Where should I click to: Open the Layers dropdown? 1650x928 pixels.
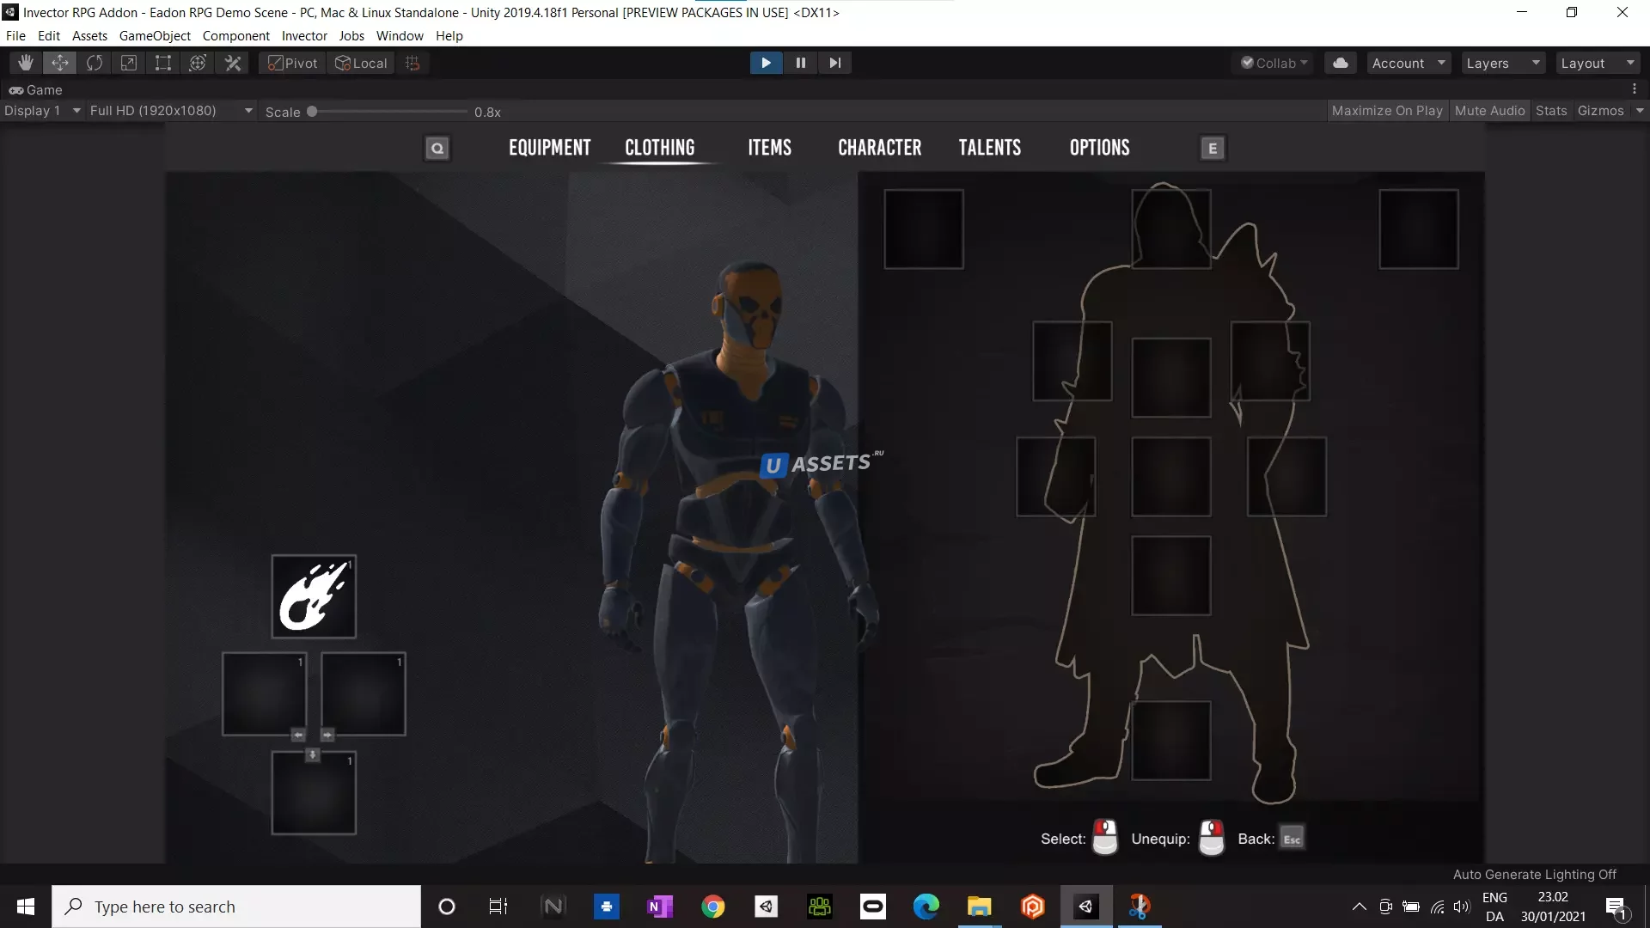(x=1502, y=63)
